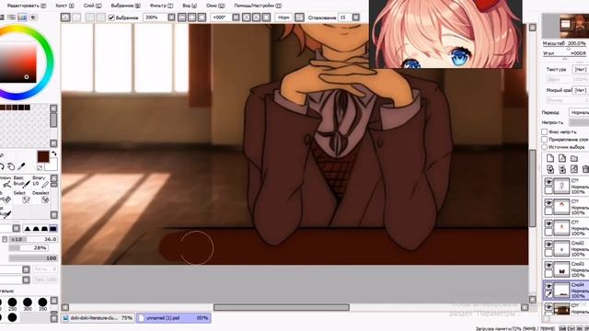Screen dimensions: 589x331
Task: Select the 350 brush size preset
Action: (42, 303)
